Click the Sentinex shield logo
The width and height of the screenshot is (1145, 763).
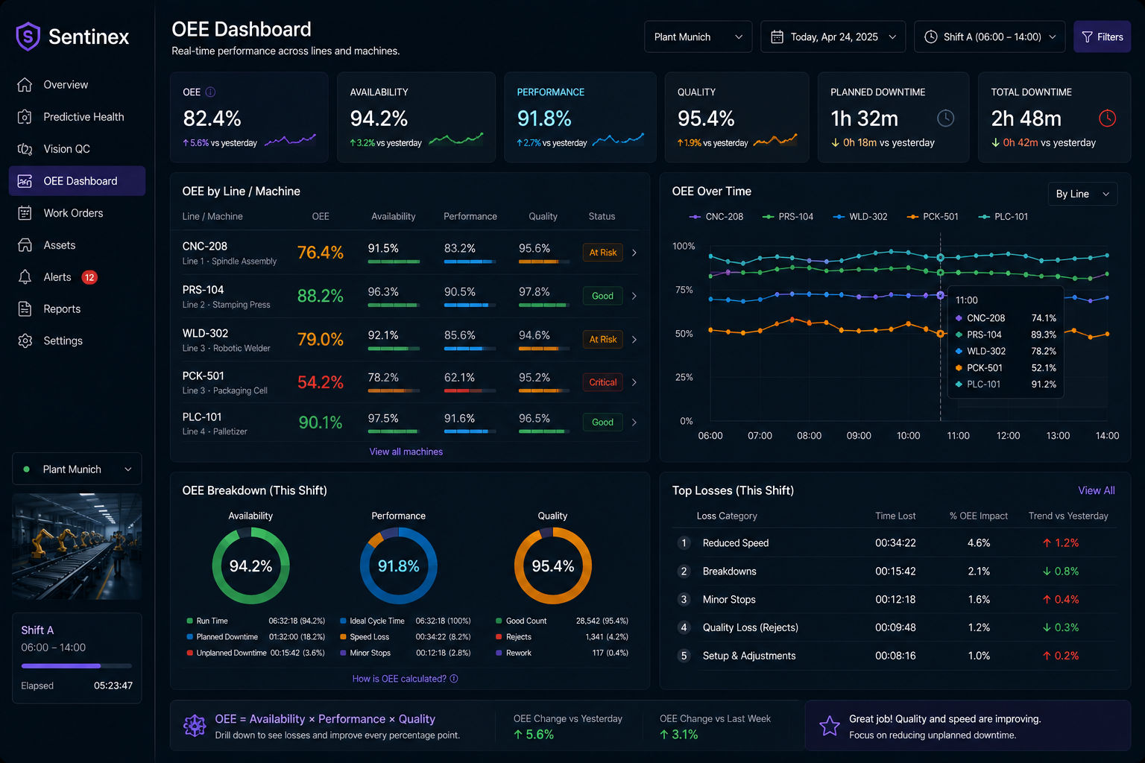point(28,37)
